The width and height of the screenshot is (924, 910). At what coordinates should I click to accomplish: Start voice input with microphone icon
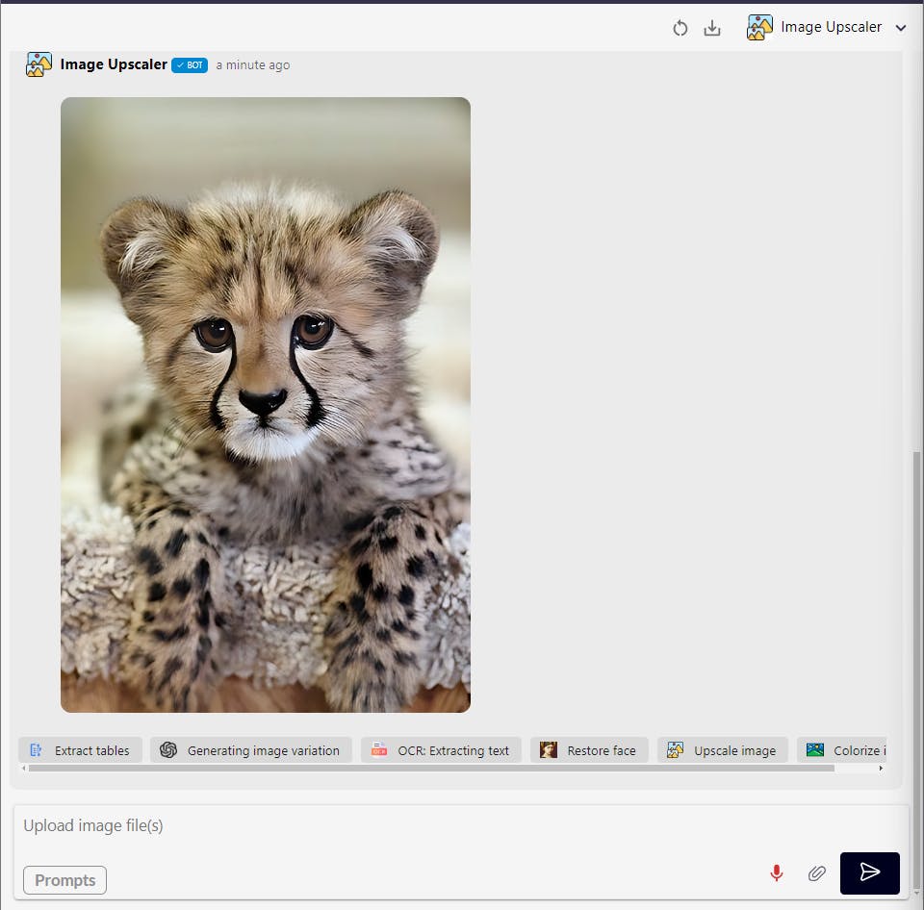[777, 872]
